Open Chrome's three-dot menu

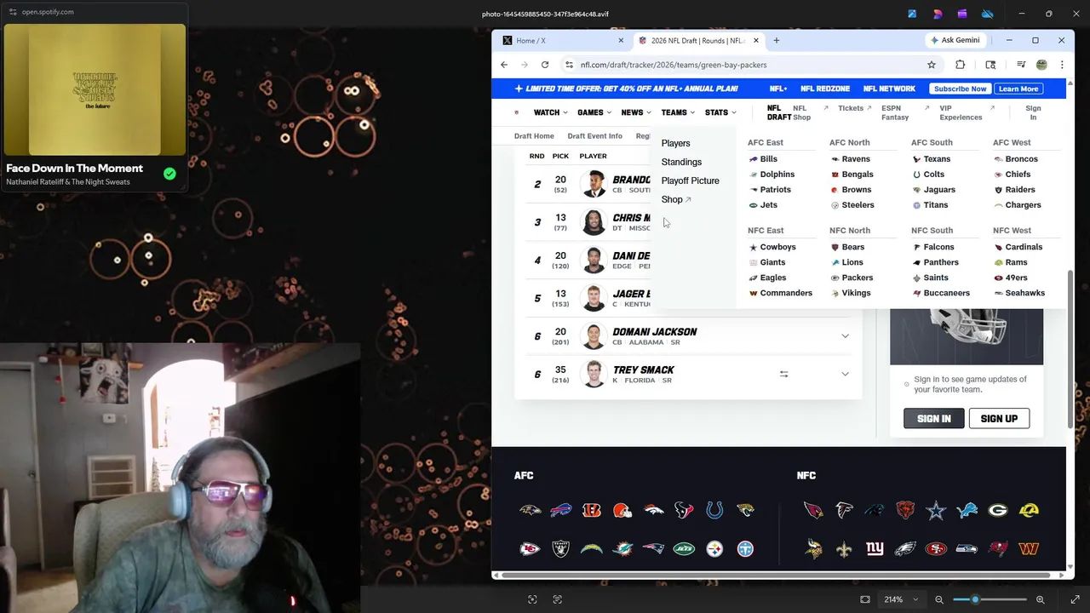1062,65
